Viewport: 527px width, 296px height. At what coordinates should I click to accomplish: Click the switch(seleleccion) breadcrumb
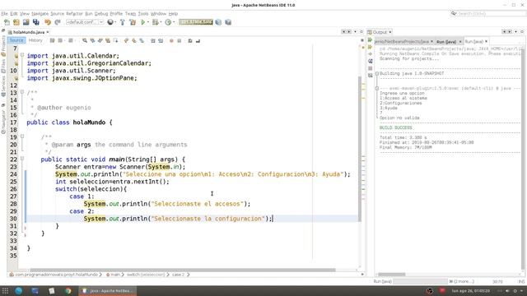pyautogui.click(x=146, y=275)
